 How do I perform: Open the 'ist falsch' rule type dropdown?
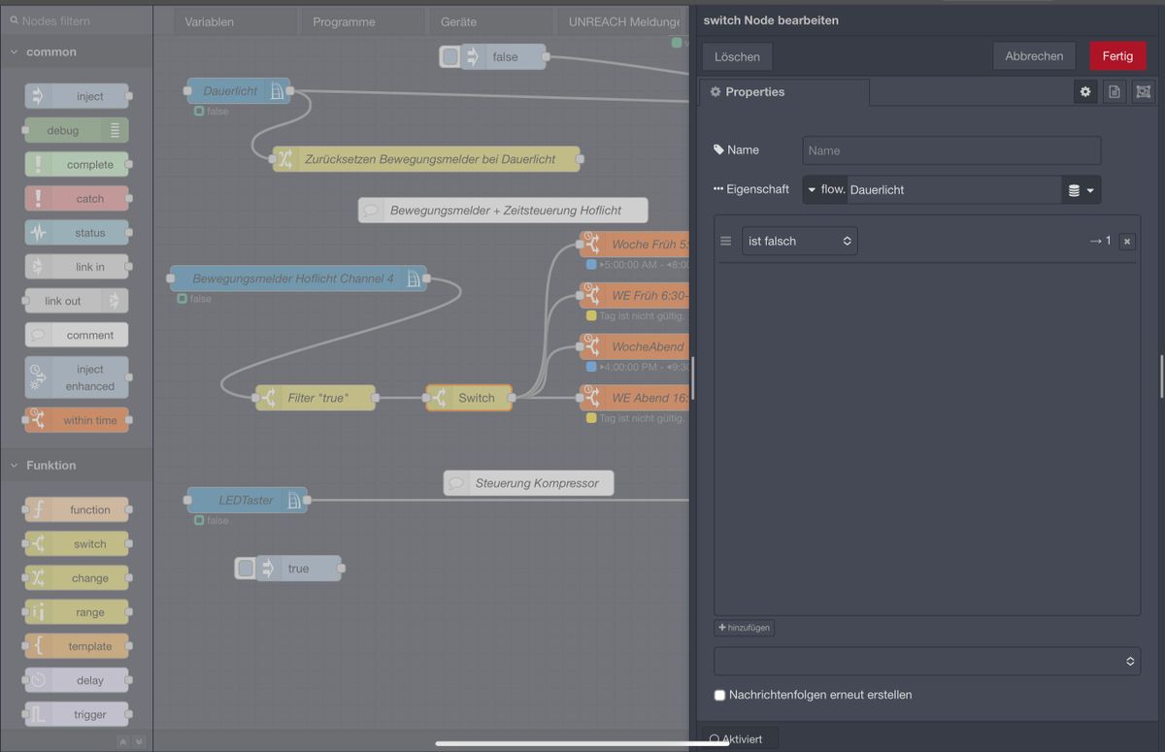point(800,241)
